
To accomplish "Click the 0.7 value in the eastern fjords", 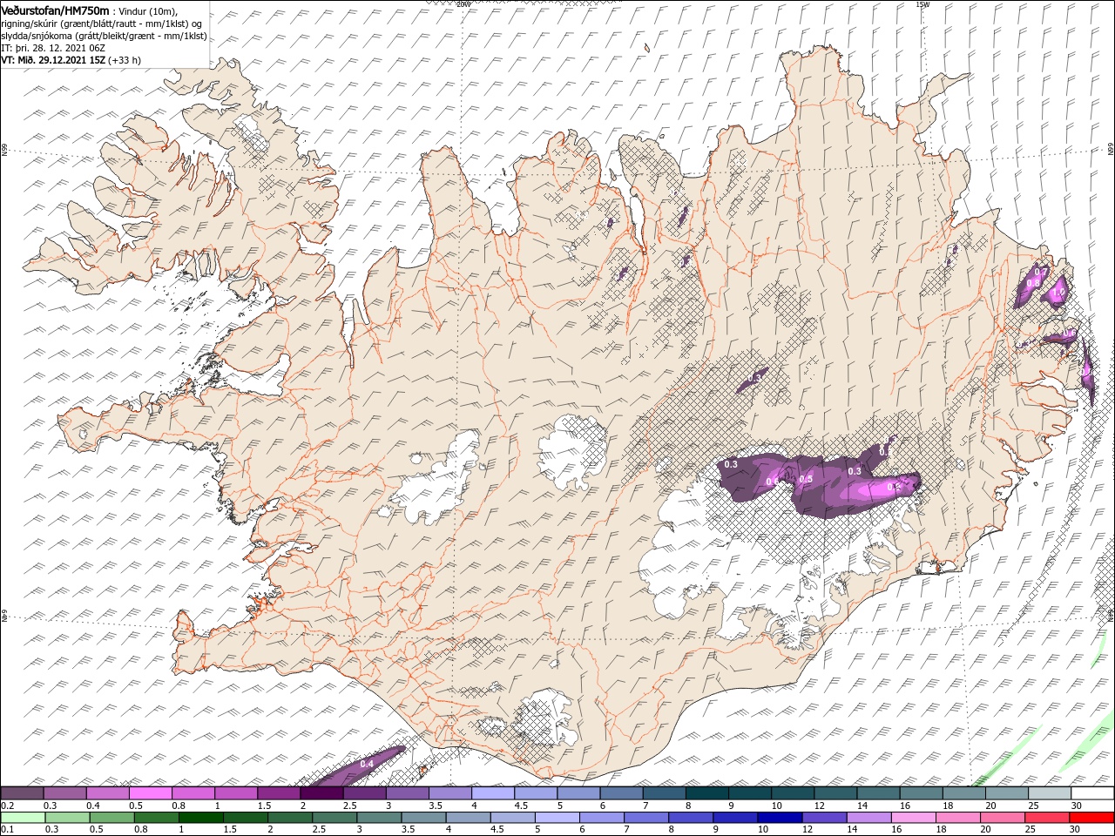I will (x=1040, y=272).
